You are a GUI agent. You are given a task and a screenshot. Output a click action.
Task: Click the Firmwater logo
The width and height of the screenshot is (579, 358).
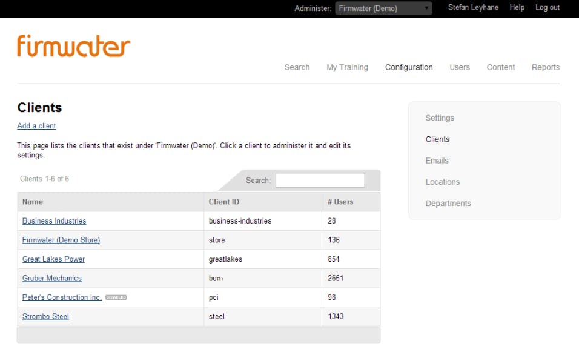coord(73,46)
